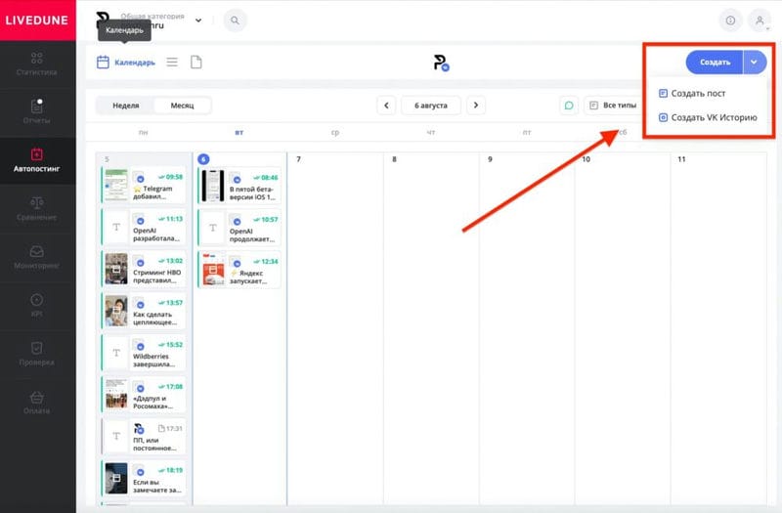Expand the Создать button arrow
Viewport: 782px width, 513px height.
tap(755, 63)
